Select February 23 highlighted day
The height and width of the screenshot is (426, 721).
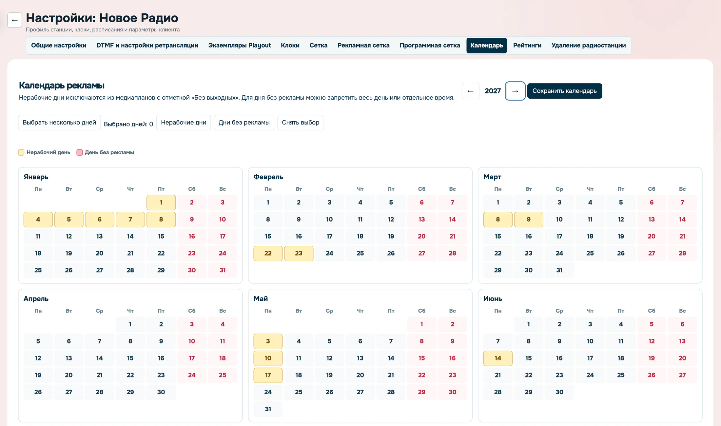pyautogui.click(x=299, y=253)
